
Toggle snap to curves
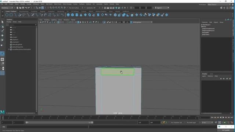[54, 8]
